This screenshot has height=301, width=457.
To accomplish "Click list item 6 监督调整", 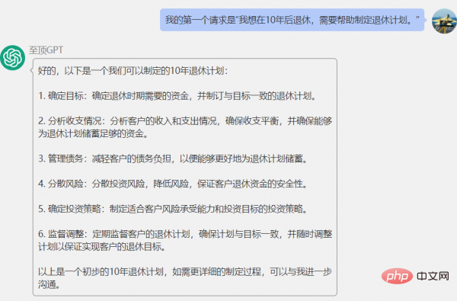I will (x=185, y=240).
